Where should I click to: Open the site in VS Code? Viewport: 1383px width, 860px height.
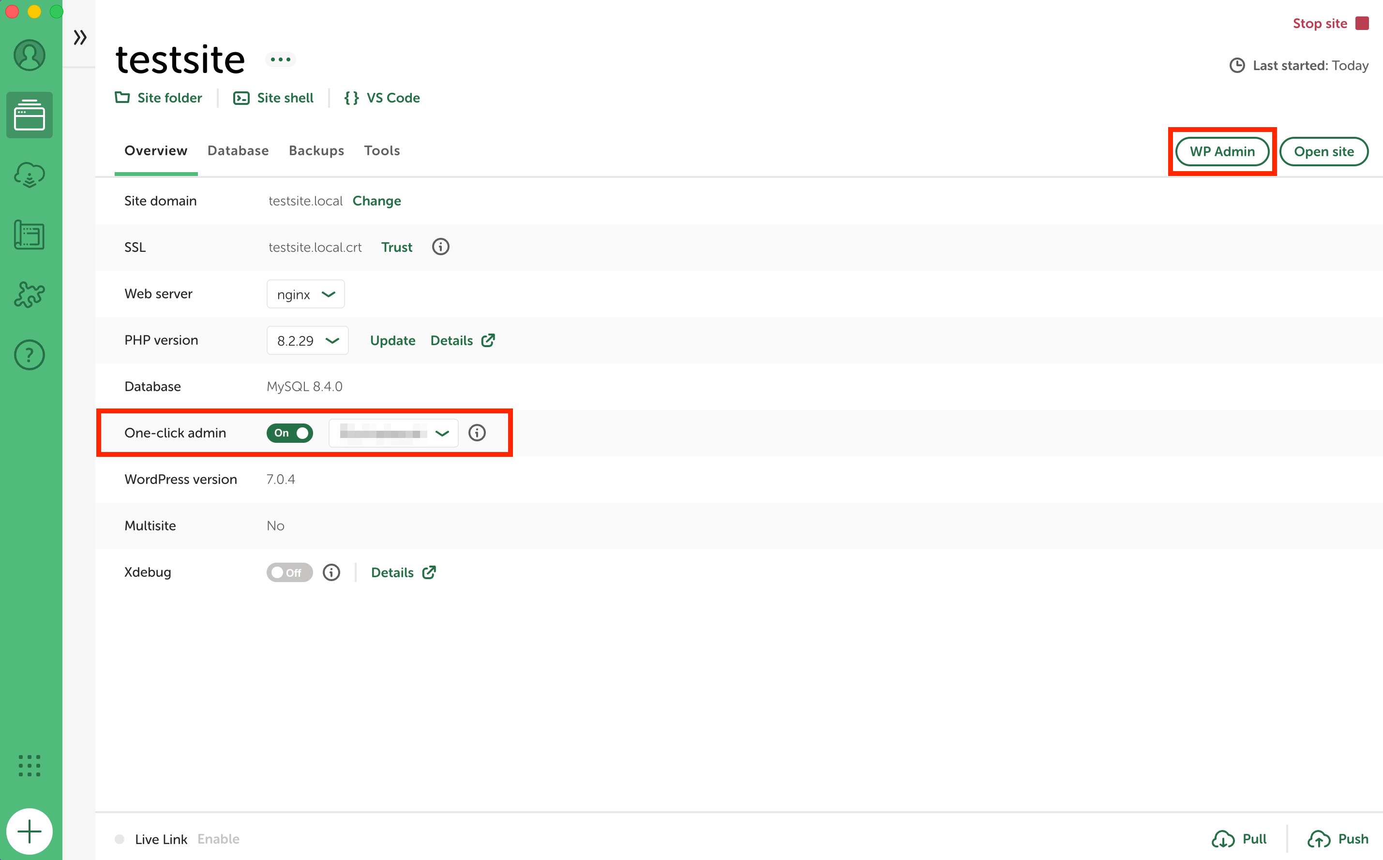click(x=382, y=98)
